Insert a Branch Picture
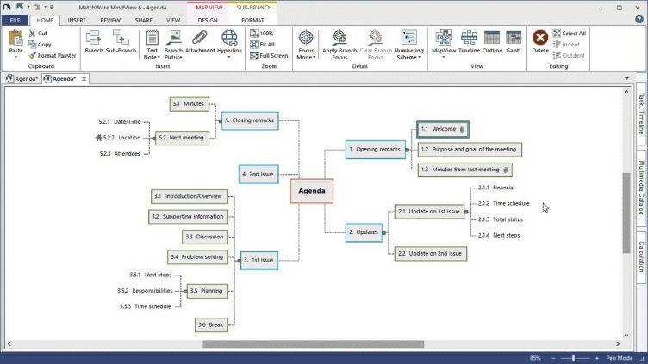648x364 pixels. (x=173, y=45)
